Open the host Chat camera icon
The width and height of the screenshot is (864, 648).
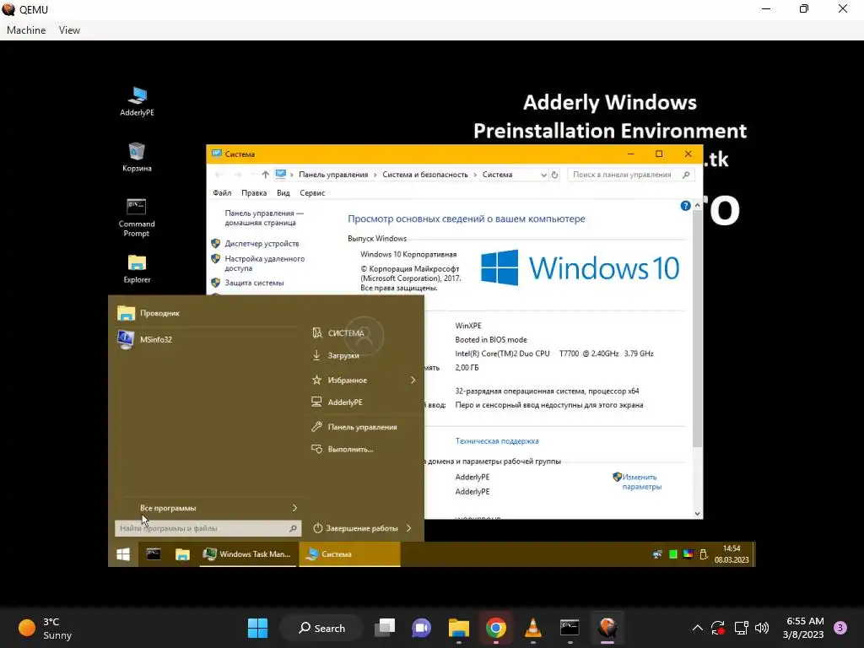[422, 628]
